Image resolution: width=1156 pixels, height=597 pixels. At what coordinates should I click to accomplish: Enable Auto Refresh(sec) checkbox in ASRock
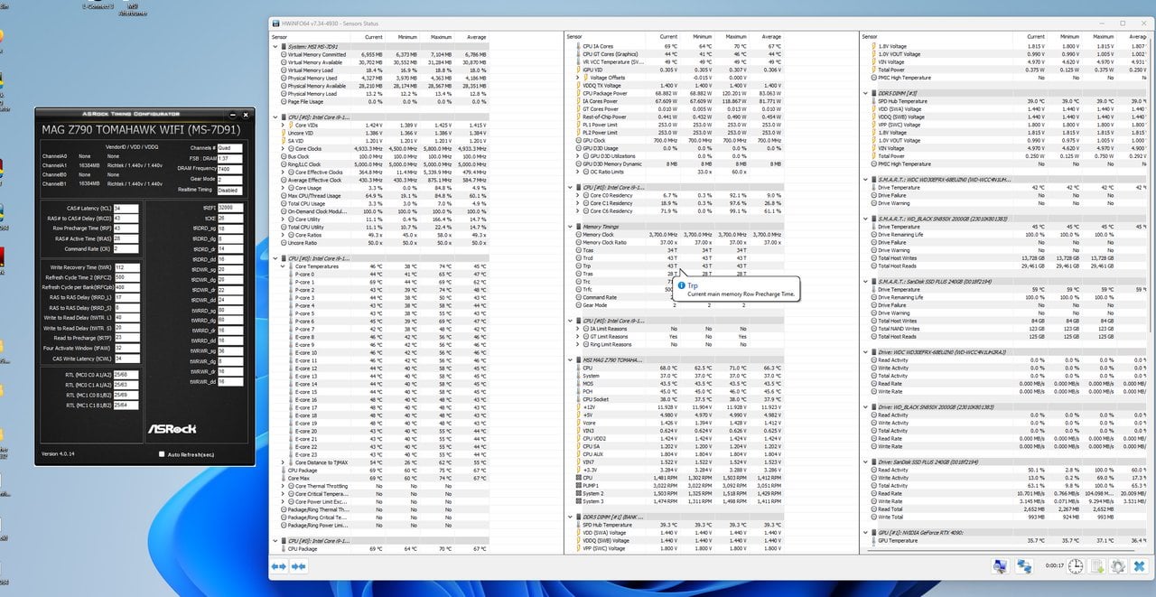162,454
